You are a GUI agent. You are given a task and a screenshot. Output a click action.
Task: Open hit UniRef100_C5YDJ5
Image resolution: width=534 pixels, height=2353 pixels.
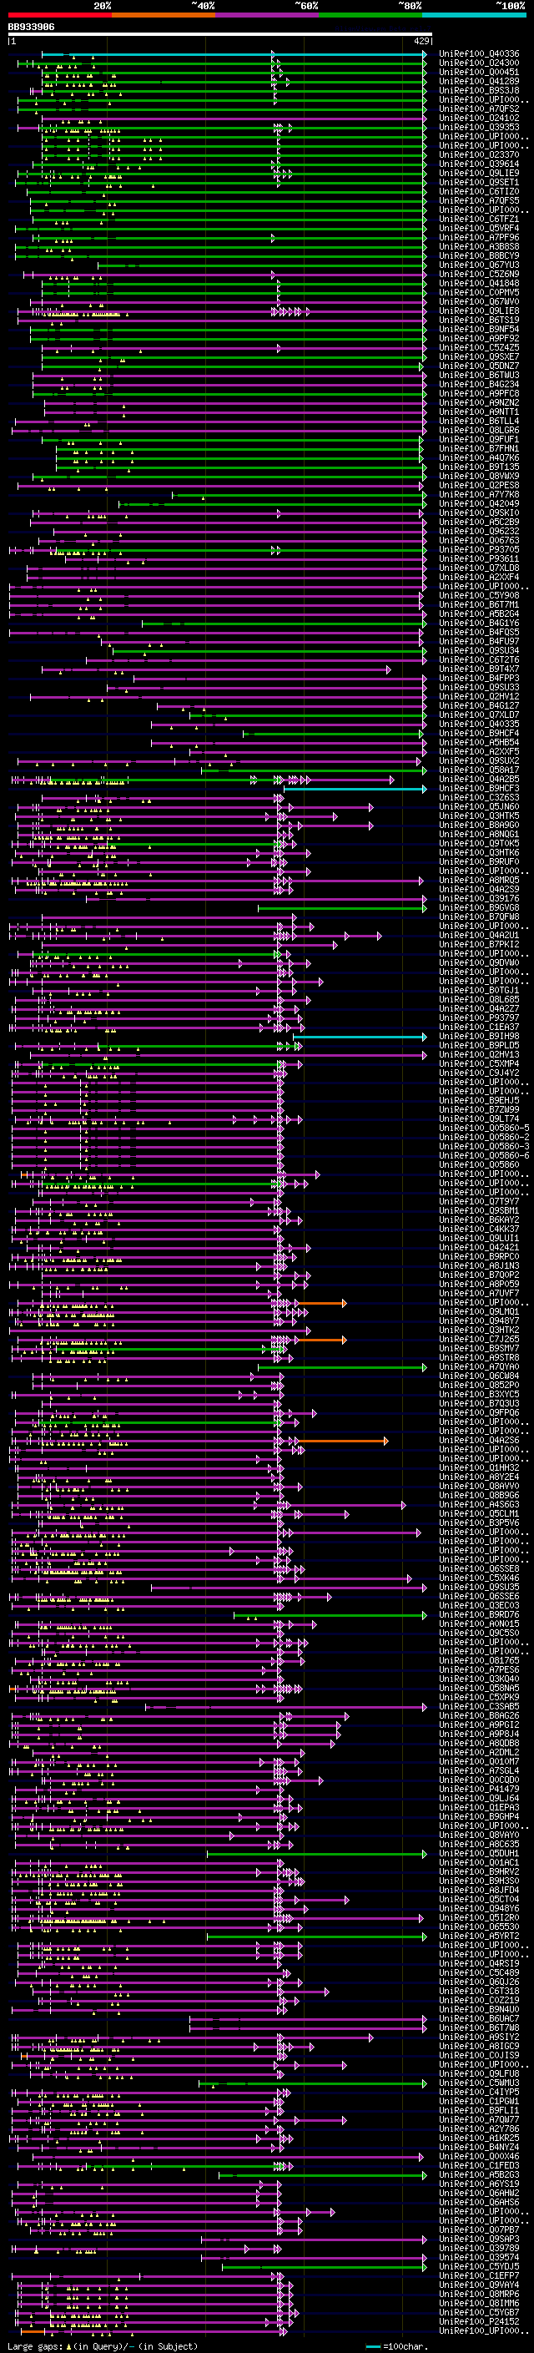[x=478, y=2266]
